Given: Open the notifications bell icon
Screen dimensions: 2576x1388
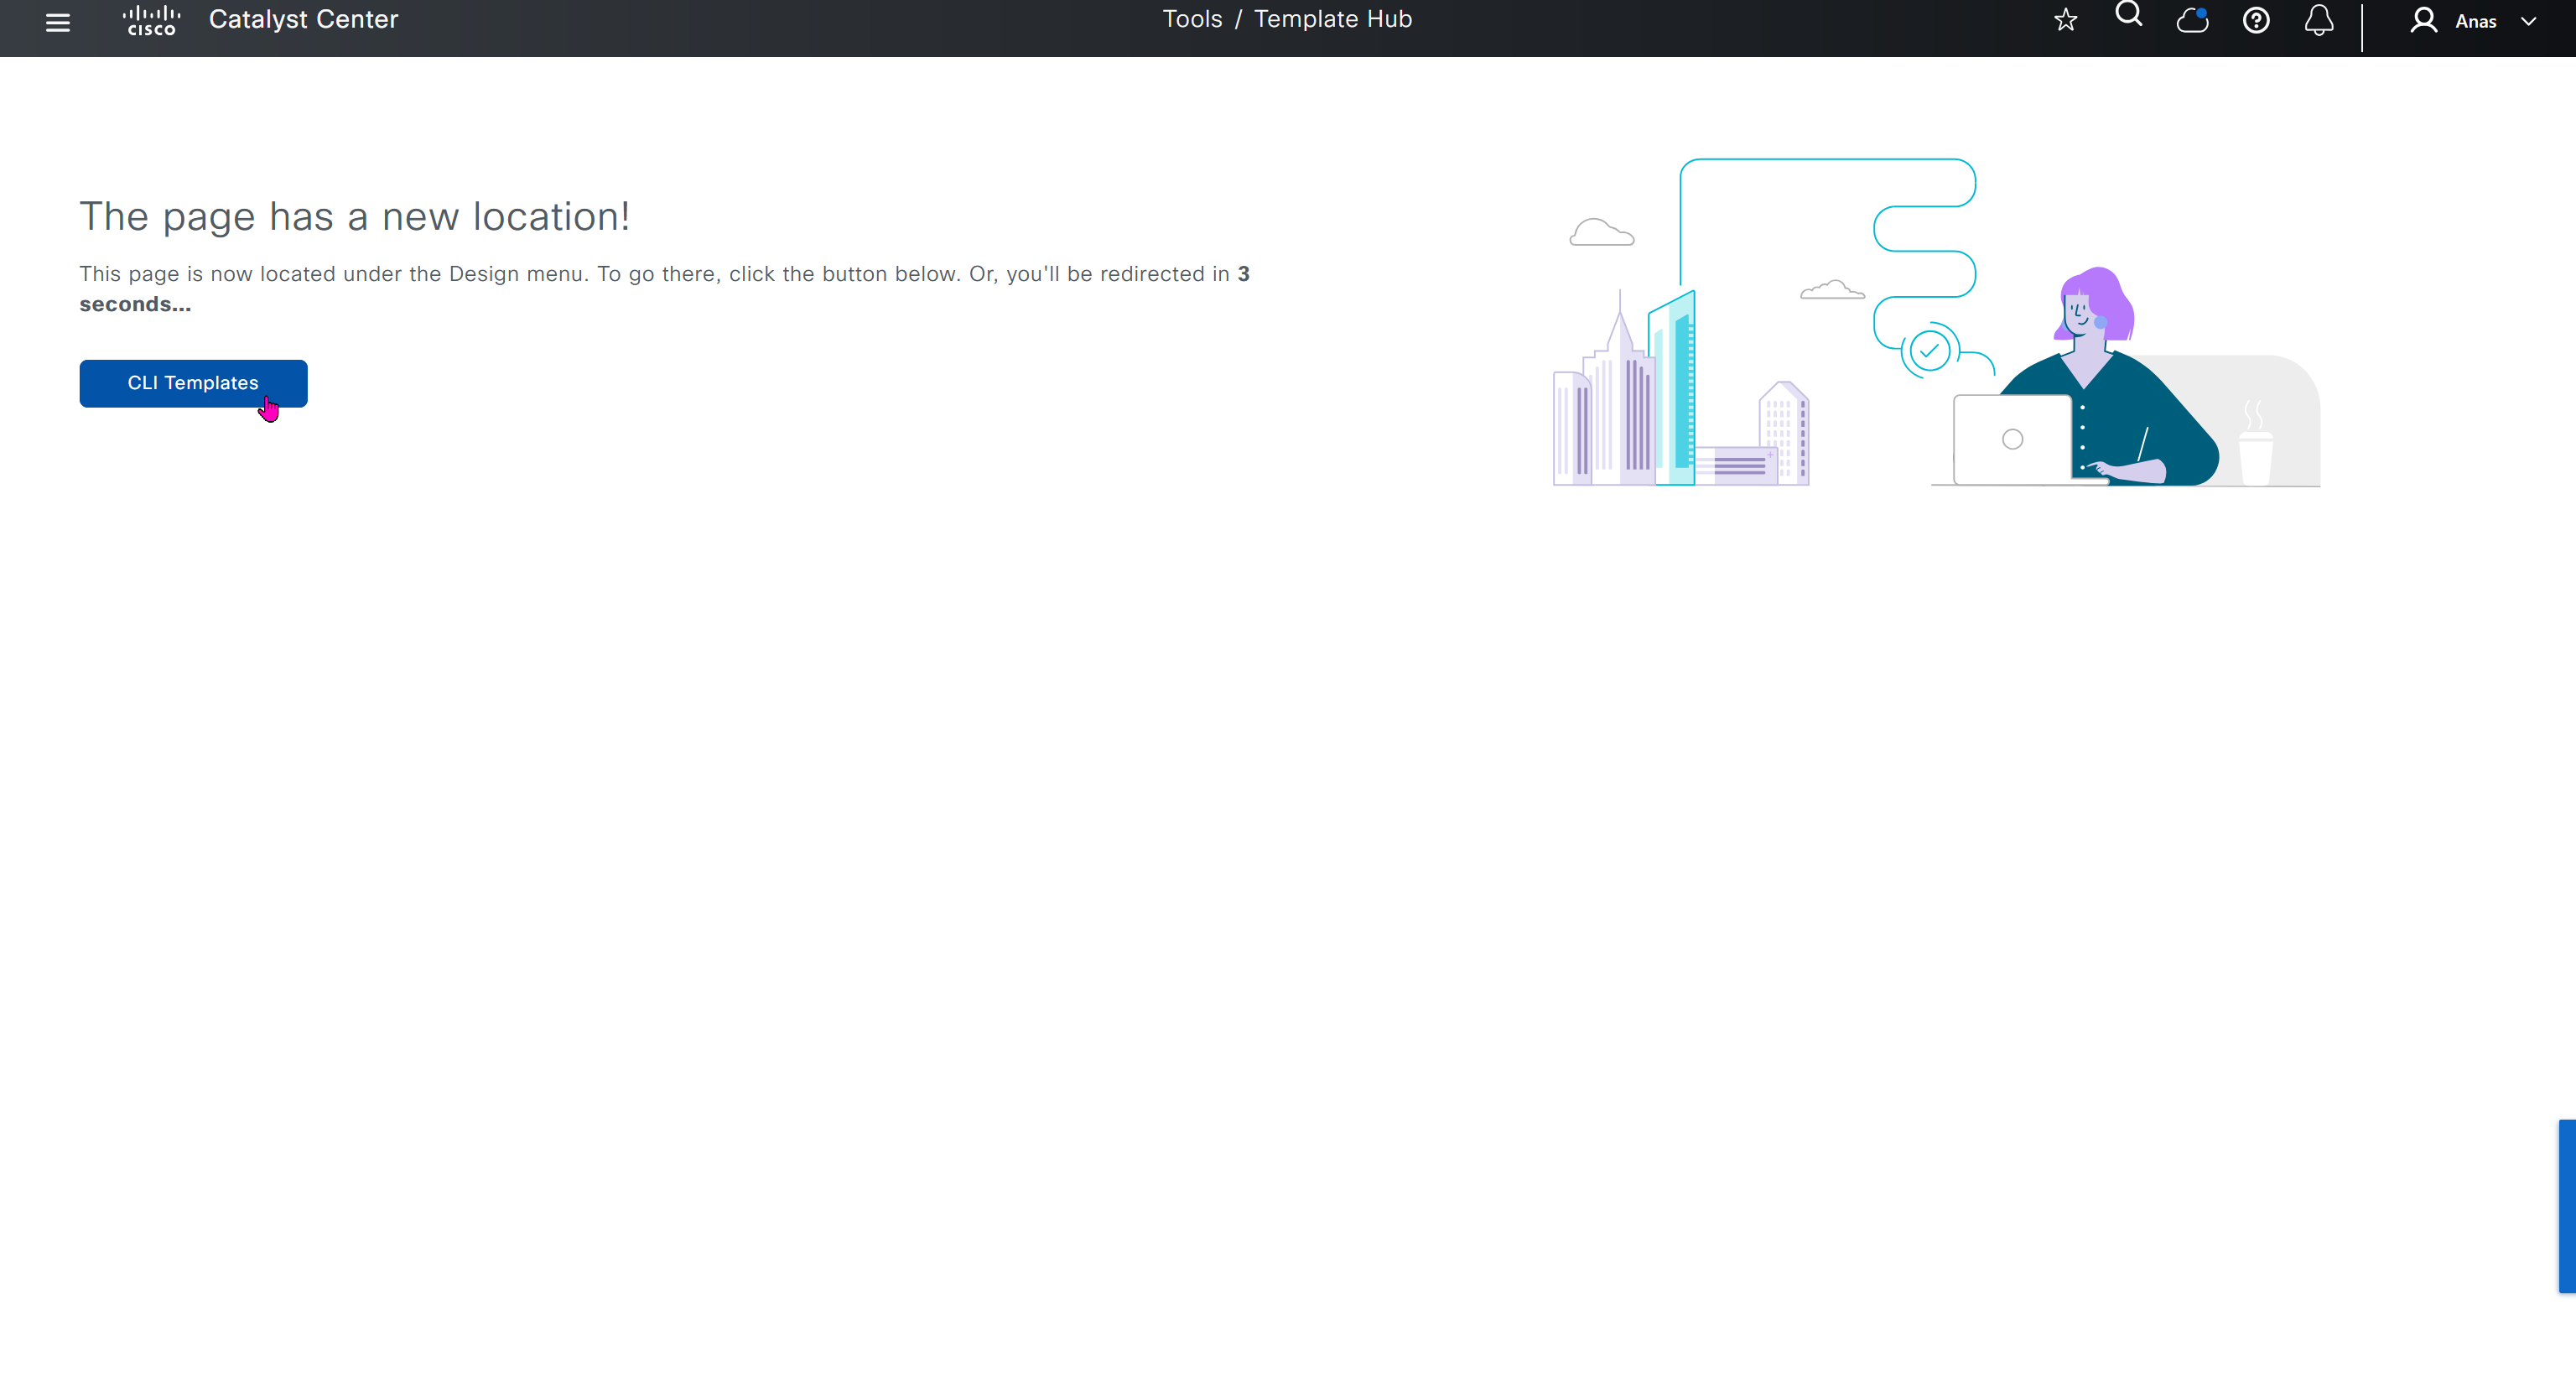Looking at the screenshot, I should tap(2319, 20).
